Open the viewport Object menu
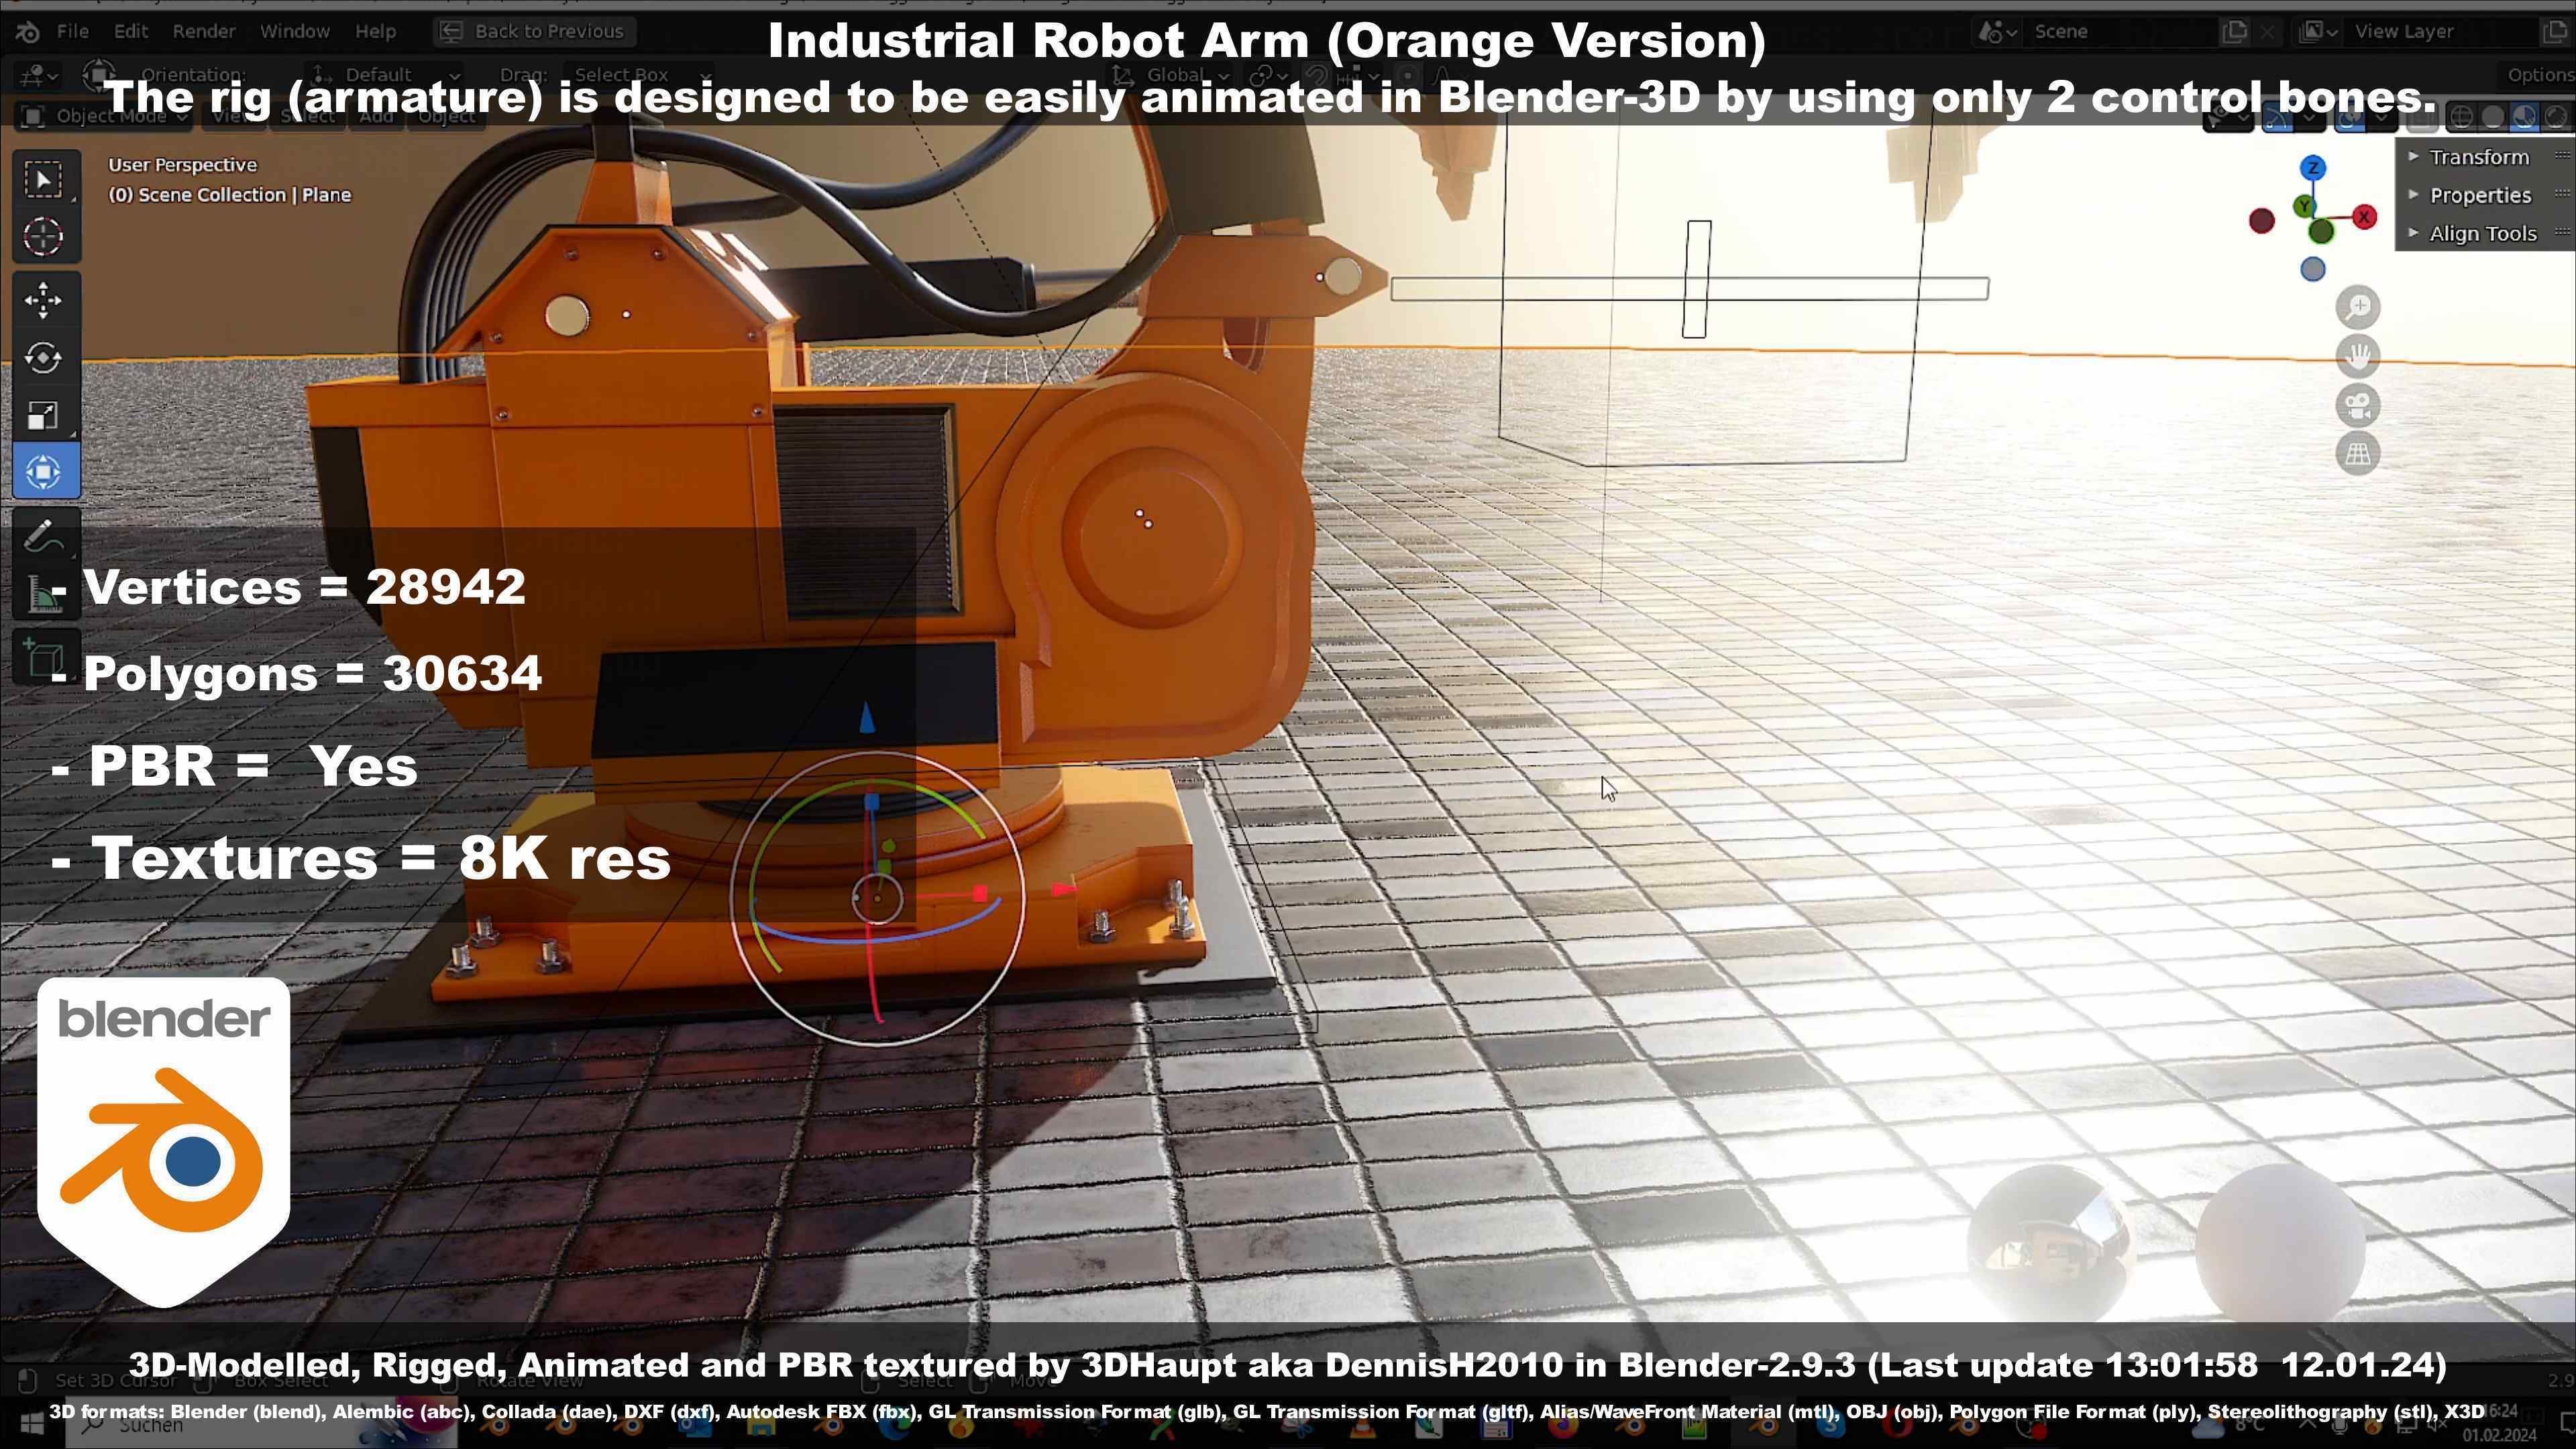2576x1449 pixels. (446, 116)
